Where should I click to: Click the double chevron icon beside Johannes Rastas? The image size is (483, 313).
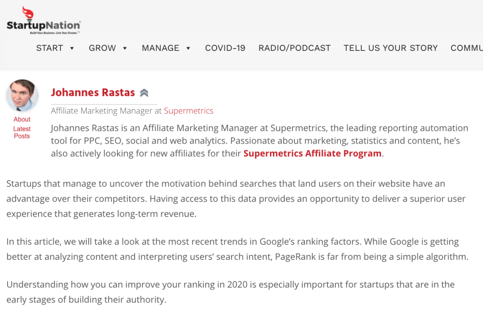coord(144,93)
